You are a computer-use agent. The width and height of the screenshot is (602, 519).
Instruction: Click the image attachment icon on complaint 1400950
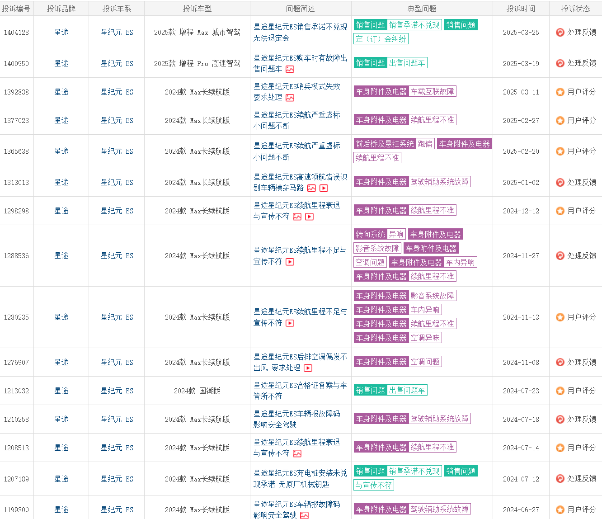pyautogui.click(x=289, y=69)
